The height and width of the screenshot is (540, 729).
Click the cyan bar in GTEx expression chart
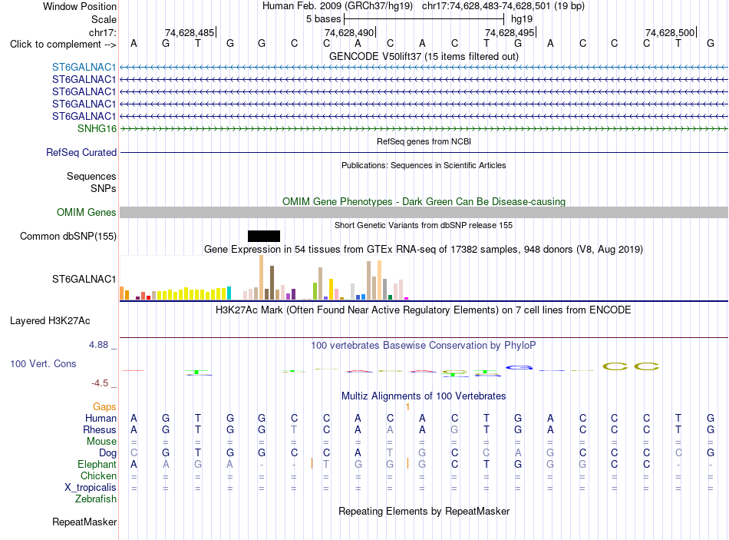coord(229,293)
